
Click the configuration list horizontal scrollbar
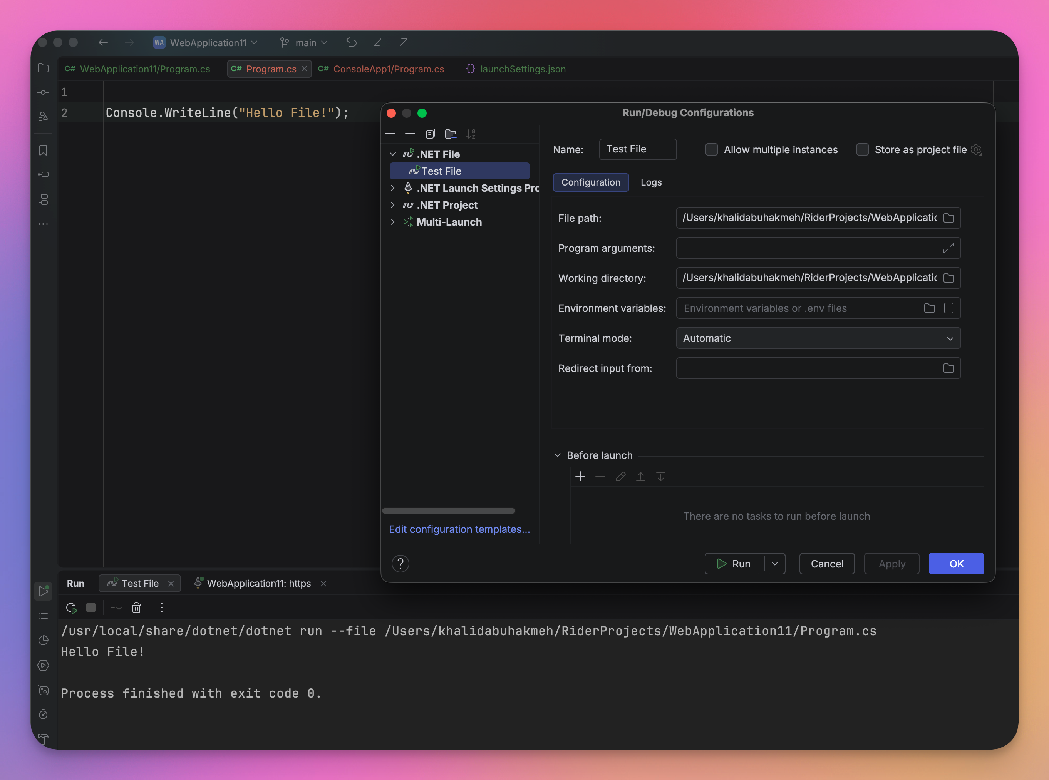tap(448, 511)
